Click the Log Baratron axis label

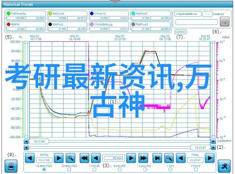(224, 141)
